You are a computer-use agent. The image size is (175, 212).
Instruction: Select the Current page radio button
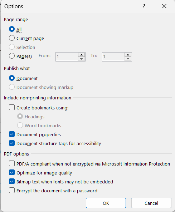click(12, 38)
